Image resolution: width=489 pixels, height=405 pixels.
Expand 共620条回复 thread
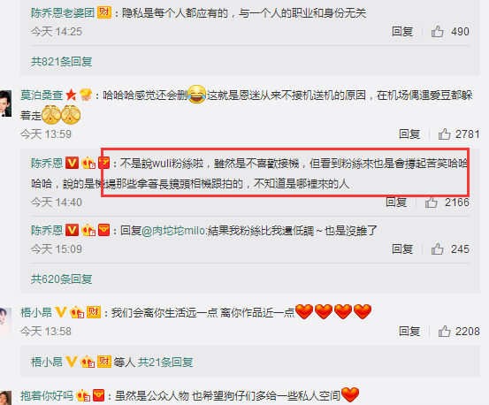(61, 279)
